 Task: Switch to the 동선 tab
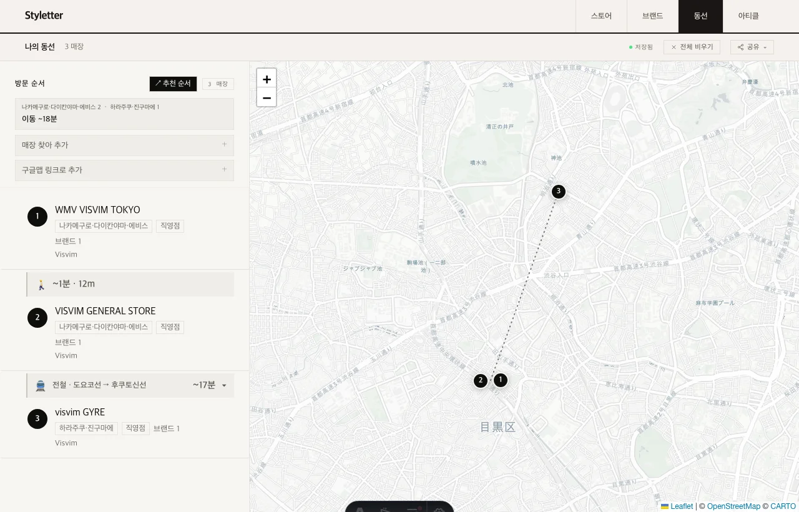[700, 16]
